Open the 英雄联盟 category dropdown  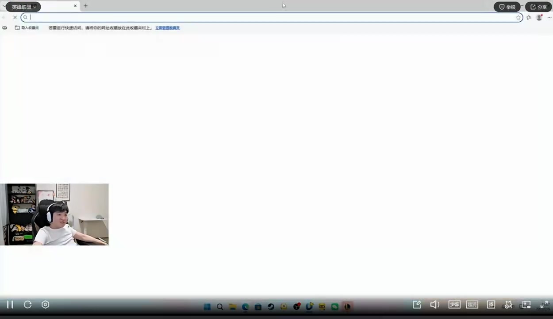tap(24, 7)
